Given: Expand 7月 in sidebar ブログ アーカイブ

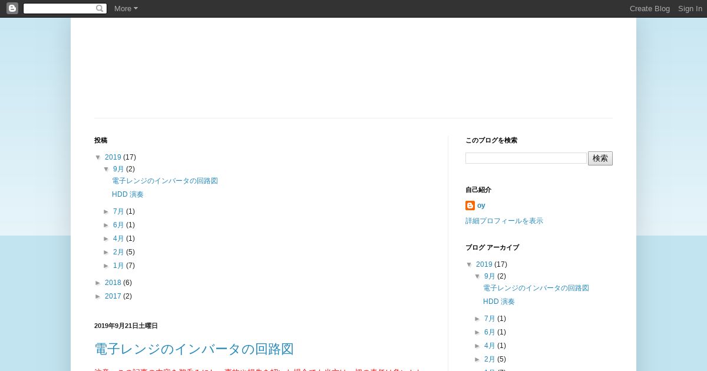Looking at the screenshot, I should [x=478, y=319].
